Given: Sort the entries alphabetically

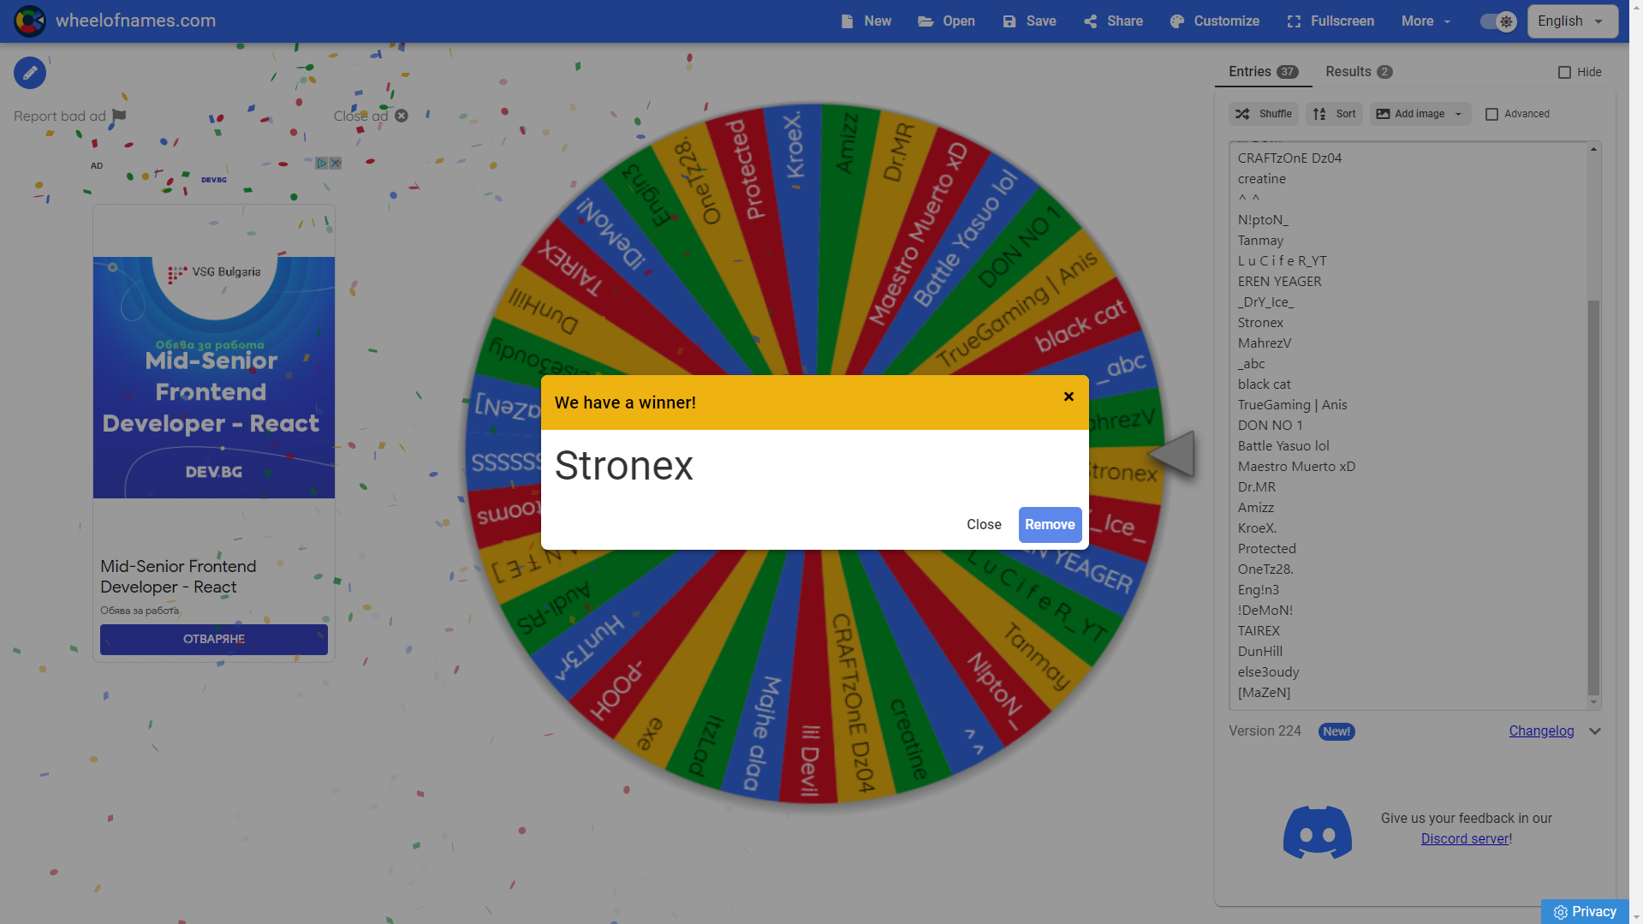Looking at the screenshot, I should tap(1335, 114).
